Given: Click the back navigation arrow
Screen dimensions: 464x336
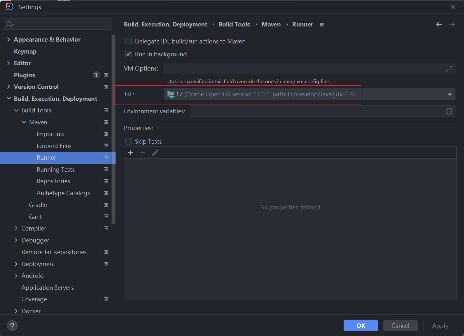Looking at the screenshot, I should tap(439, 24).
